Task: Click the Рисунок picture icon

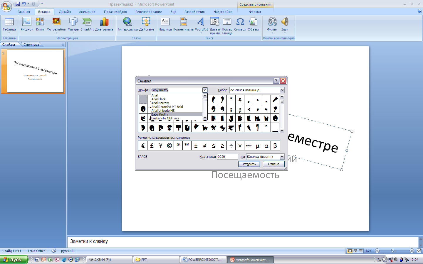Action: pyautogui.click(x=27, y=25)
